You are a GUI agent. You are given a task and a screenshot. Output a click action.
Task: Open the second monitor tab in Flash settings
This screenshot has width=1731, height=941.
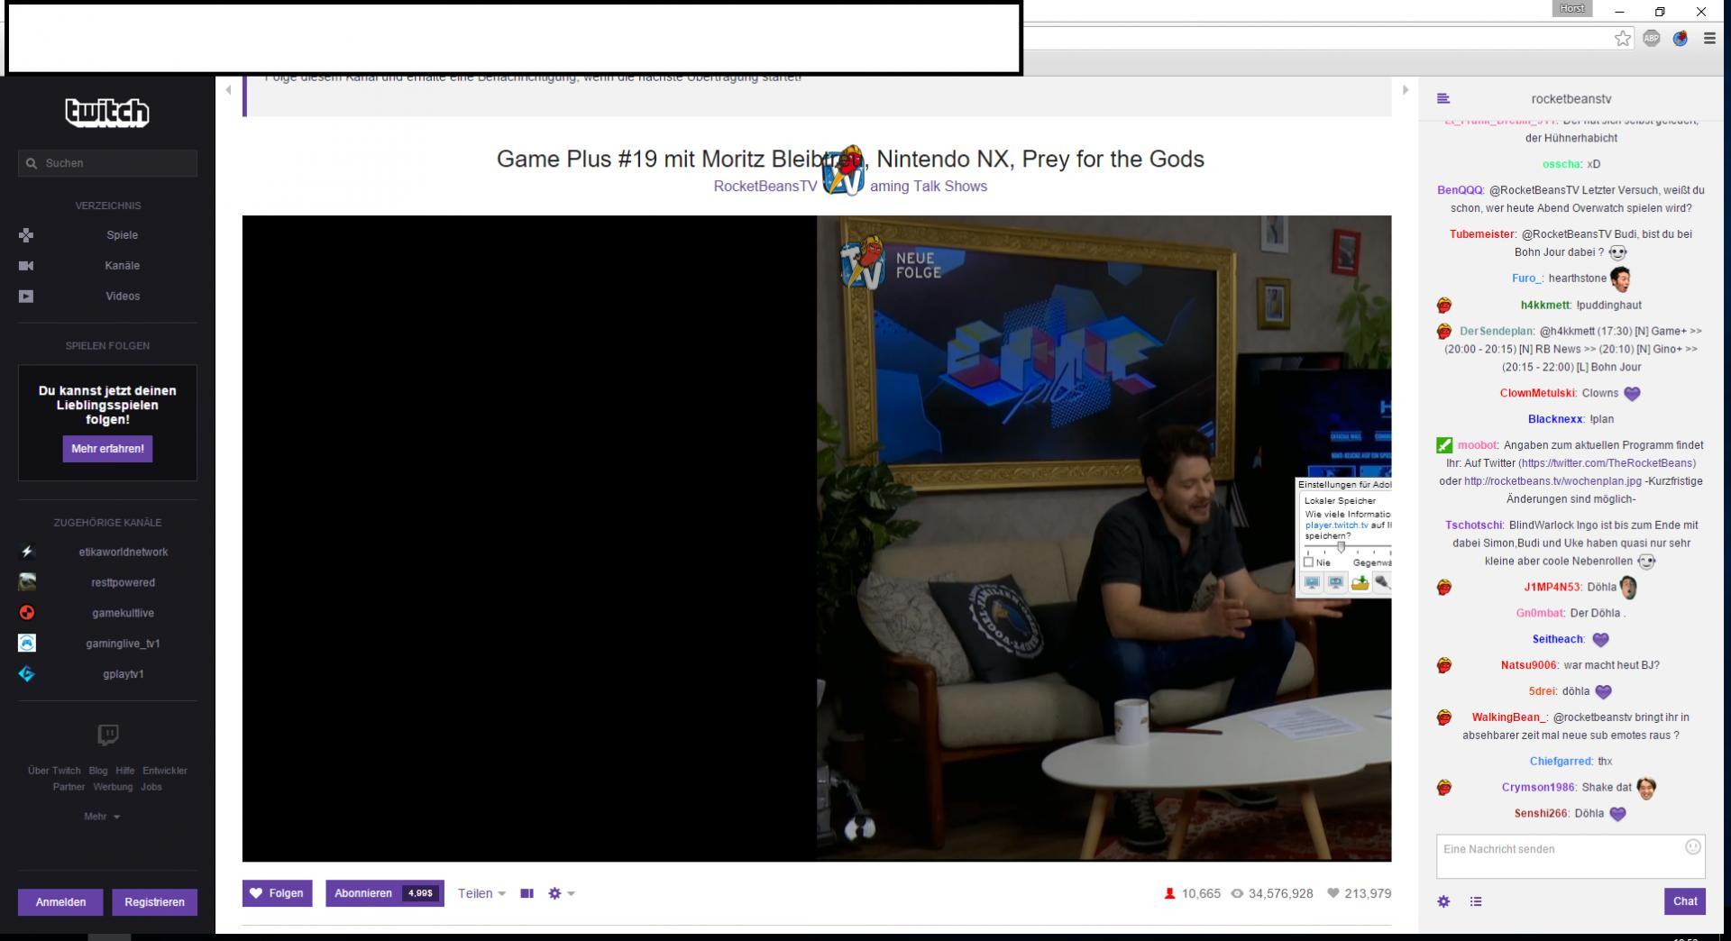(x=1336, y=583)
